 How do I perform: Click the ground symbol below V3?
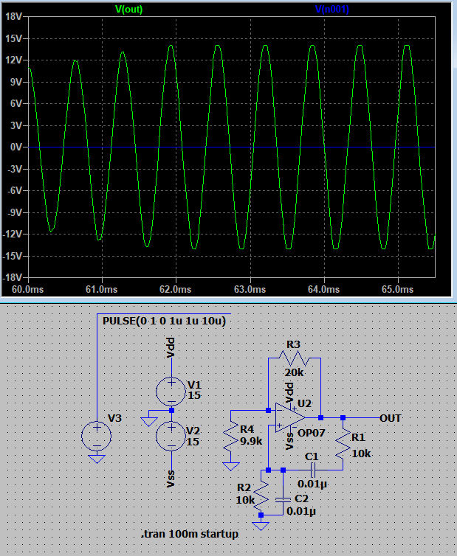tap(97, 457)
